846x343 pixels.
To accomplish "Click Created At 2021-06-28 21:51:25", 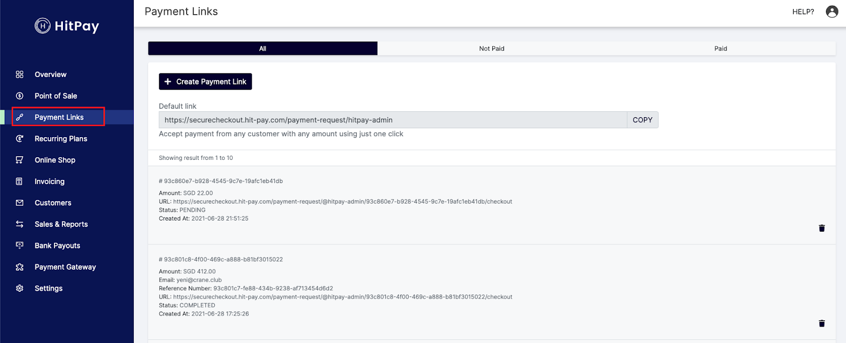I will 204,218.
